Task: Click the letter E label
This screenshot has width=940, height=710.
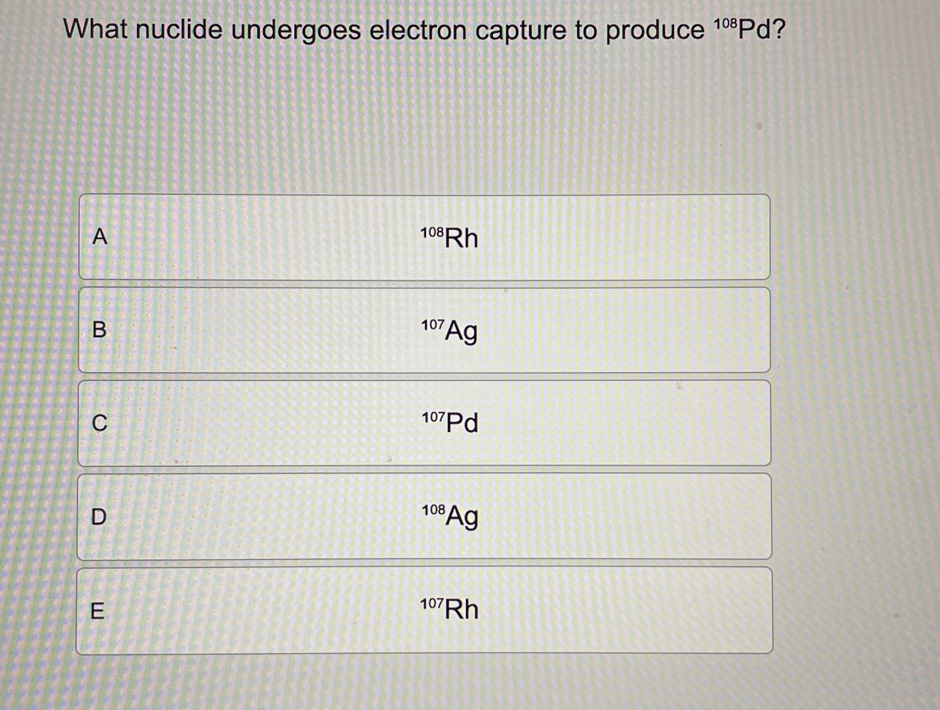Action: tap(97, 611)
